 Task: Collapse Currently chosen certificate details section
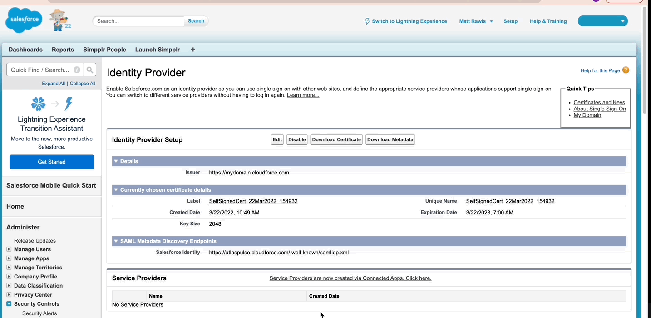coord(116,190)
